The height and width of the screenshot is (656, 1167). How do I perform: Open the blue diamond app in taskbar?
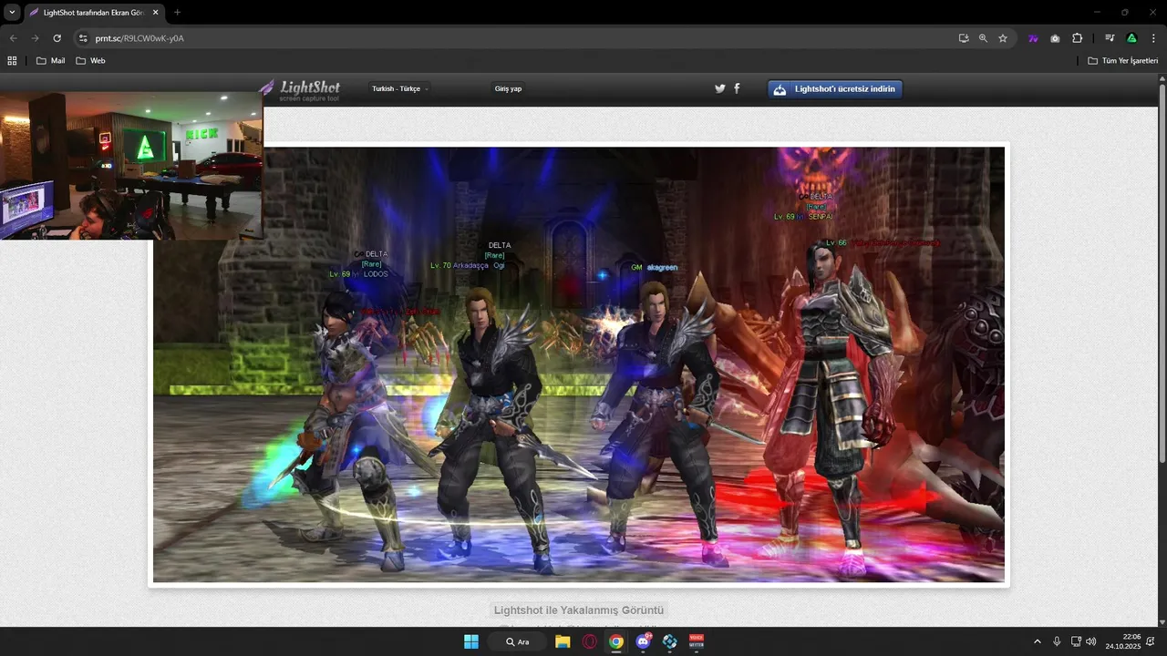pyautogui.click(x=670, y=641)
